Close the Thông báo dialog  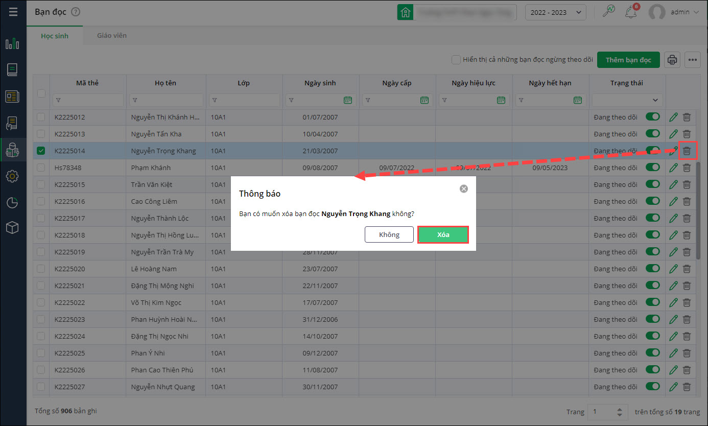point(463,188)
